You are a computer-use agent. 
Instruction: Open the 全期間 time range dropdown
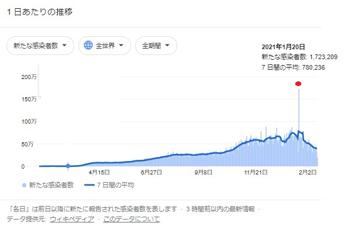(x=156, y=46)
